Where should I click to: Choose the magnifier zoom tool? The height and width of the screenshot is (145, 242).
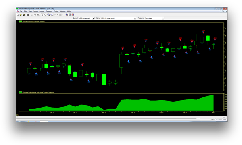coord(52,15)
